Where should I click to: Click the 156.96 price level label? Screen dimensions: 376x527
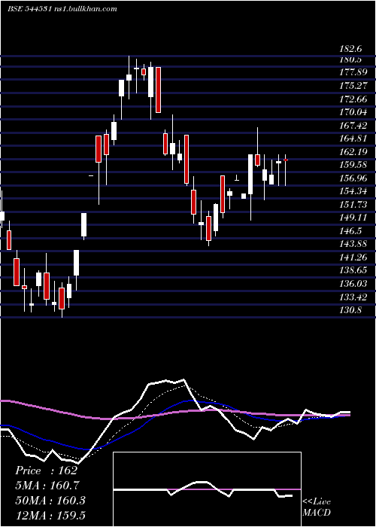[353, 178]
